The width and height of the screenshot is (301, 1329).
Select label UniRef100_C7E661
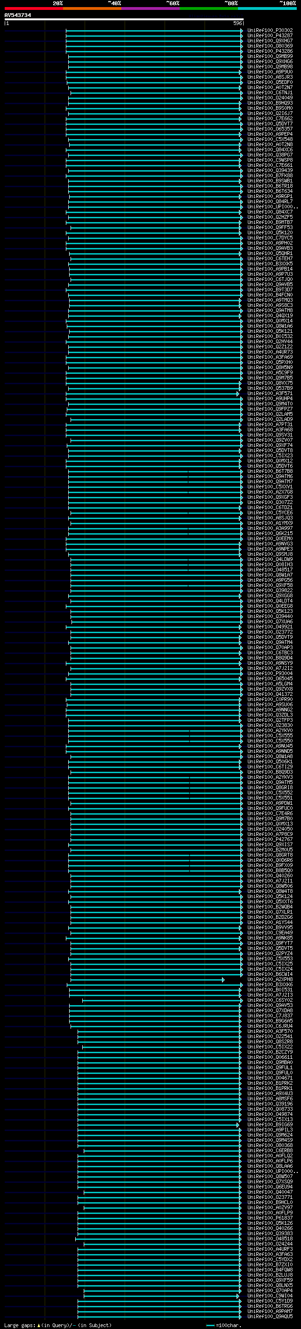point(270,165)
